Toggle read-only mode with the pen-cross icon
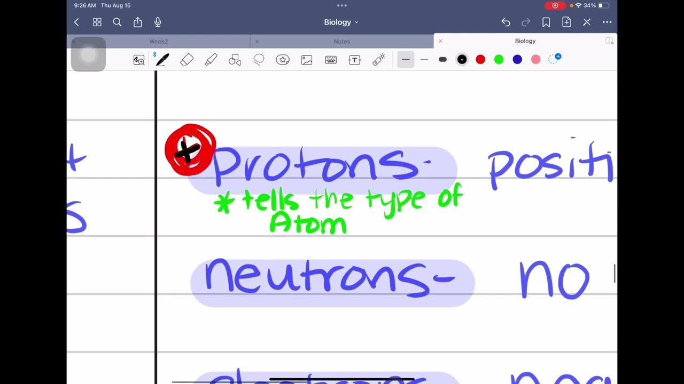Viewport: 684px width, 384px height. click(587, 22)
